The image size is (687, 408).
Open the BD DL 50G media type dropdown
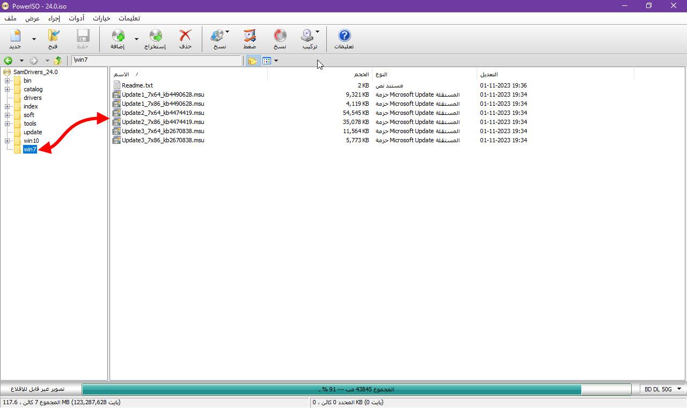pyautogui.click(x=663, y=389)
